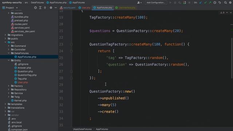The height and width of the screenshot is (131, 233).
Task: Click Git Commit green checkmark
Action: [x=205, y=3]
